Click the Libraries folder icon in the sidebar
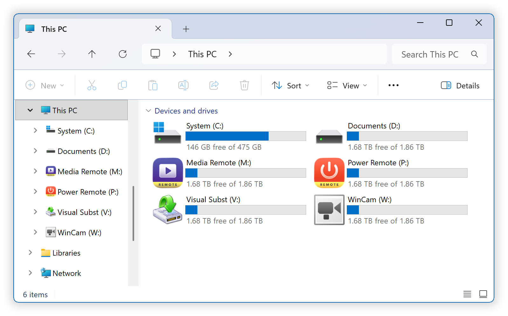 coord(46,253)
